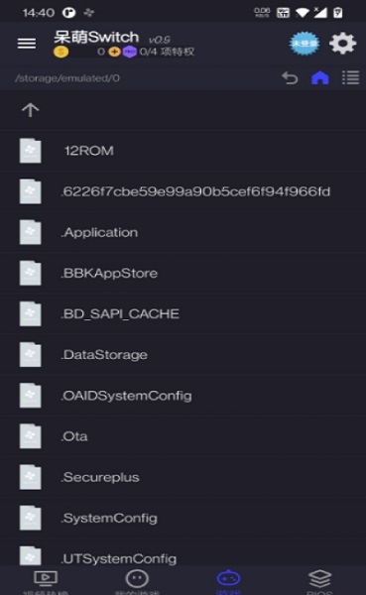Navigate up with the up arrow
This screenshot has width=366, height=595.
31,110
